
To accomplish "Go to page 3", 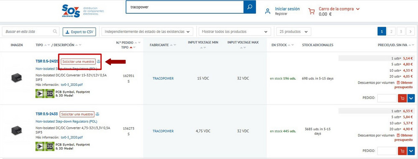I will coord(401,31).
